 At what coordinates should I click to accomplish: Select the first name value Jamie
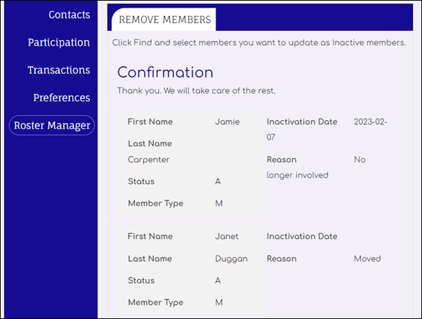(227, 122)
